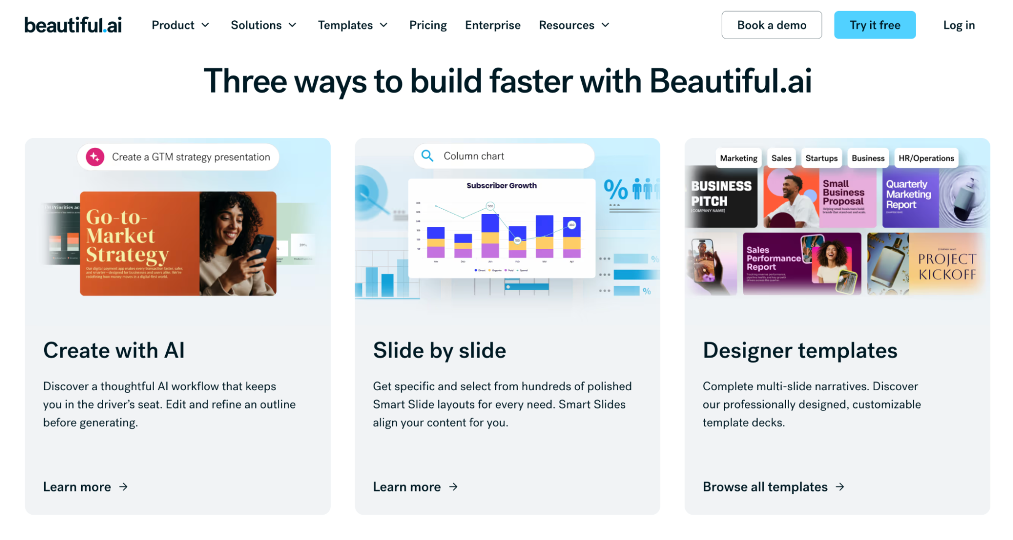Expand the Templates dropdown chevron
1013x540 pixels.
pos(384,25)
